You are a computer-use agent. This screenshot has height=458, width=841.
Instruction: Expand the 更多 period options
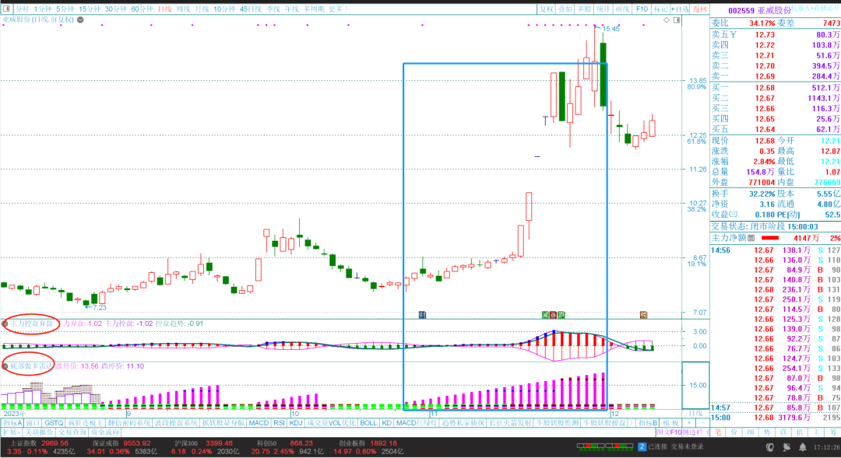click(x=337, y=9)
